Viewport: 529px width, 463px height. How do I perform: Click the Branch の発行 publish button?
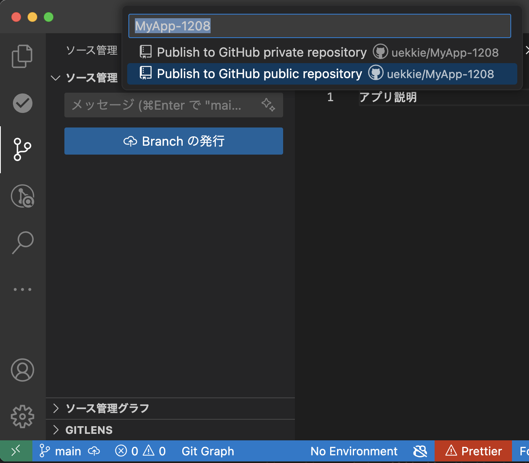[174, 141]
